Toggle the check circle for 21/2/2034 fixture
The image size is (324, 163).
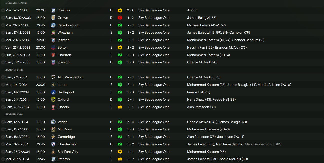3,144
